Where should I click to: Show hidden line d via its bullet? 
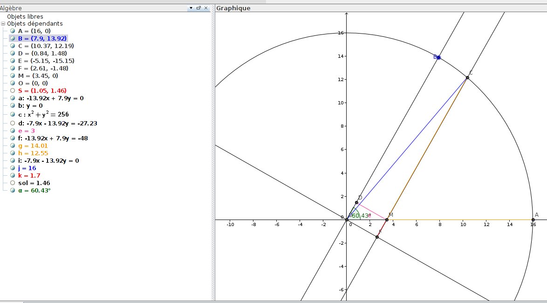click(x=13, y=123)
